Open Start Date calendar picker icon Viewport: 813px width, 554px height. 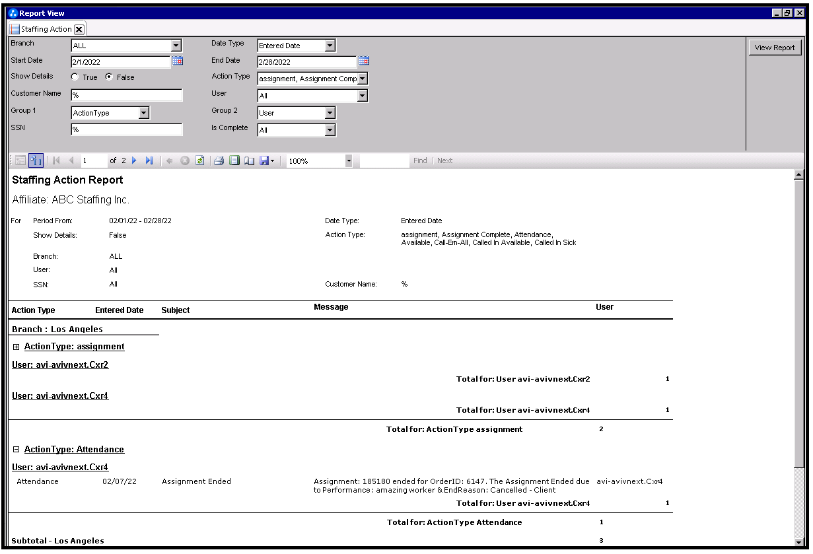pos(177,61)
